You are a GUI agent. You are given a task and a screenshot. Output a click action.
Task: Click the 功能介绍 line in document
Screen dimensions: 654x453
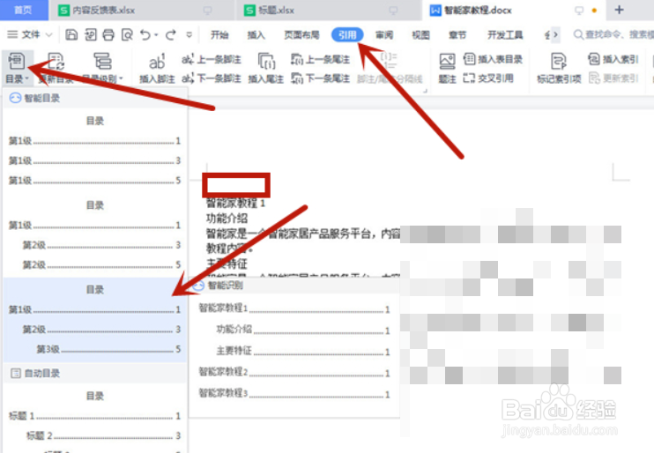pos(227,219)
